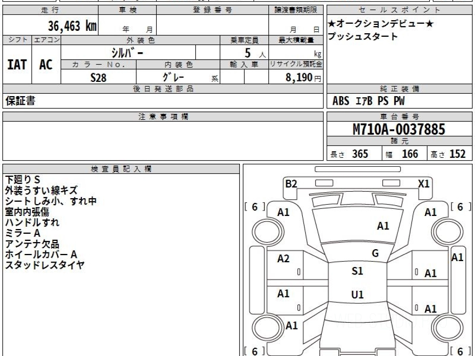Click the 諸元 header
Viewport: 475px width, 356px height.
pos(400,141)
